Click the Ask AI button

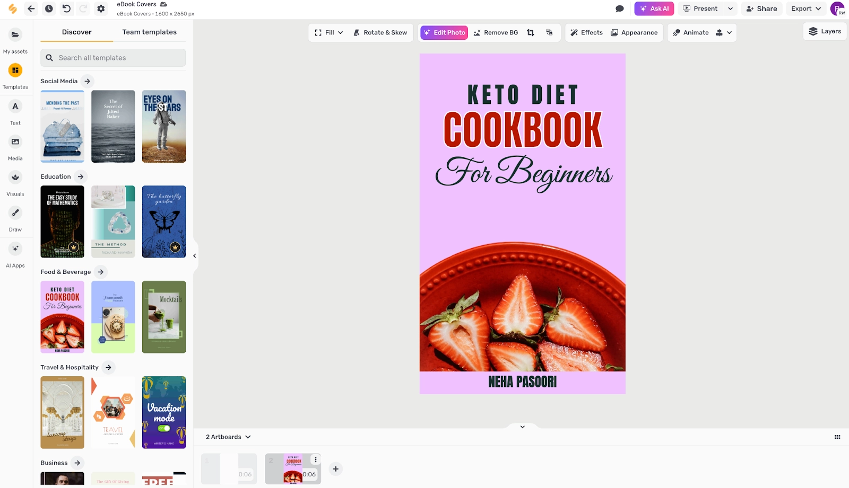point(654,8)
